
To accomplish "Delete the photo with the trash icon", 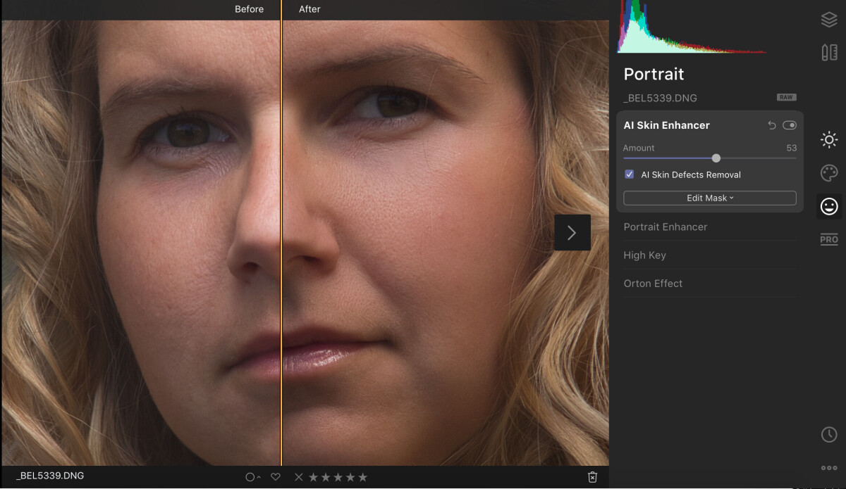I will 592,477.
